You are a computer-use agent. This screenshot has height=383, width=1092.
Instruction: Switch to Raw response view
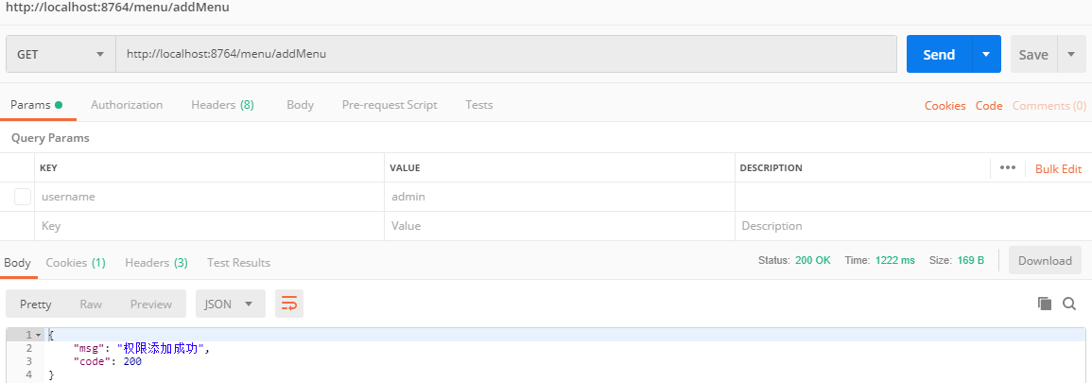pos(91,304)
